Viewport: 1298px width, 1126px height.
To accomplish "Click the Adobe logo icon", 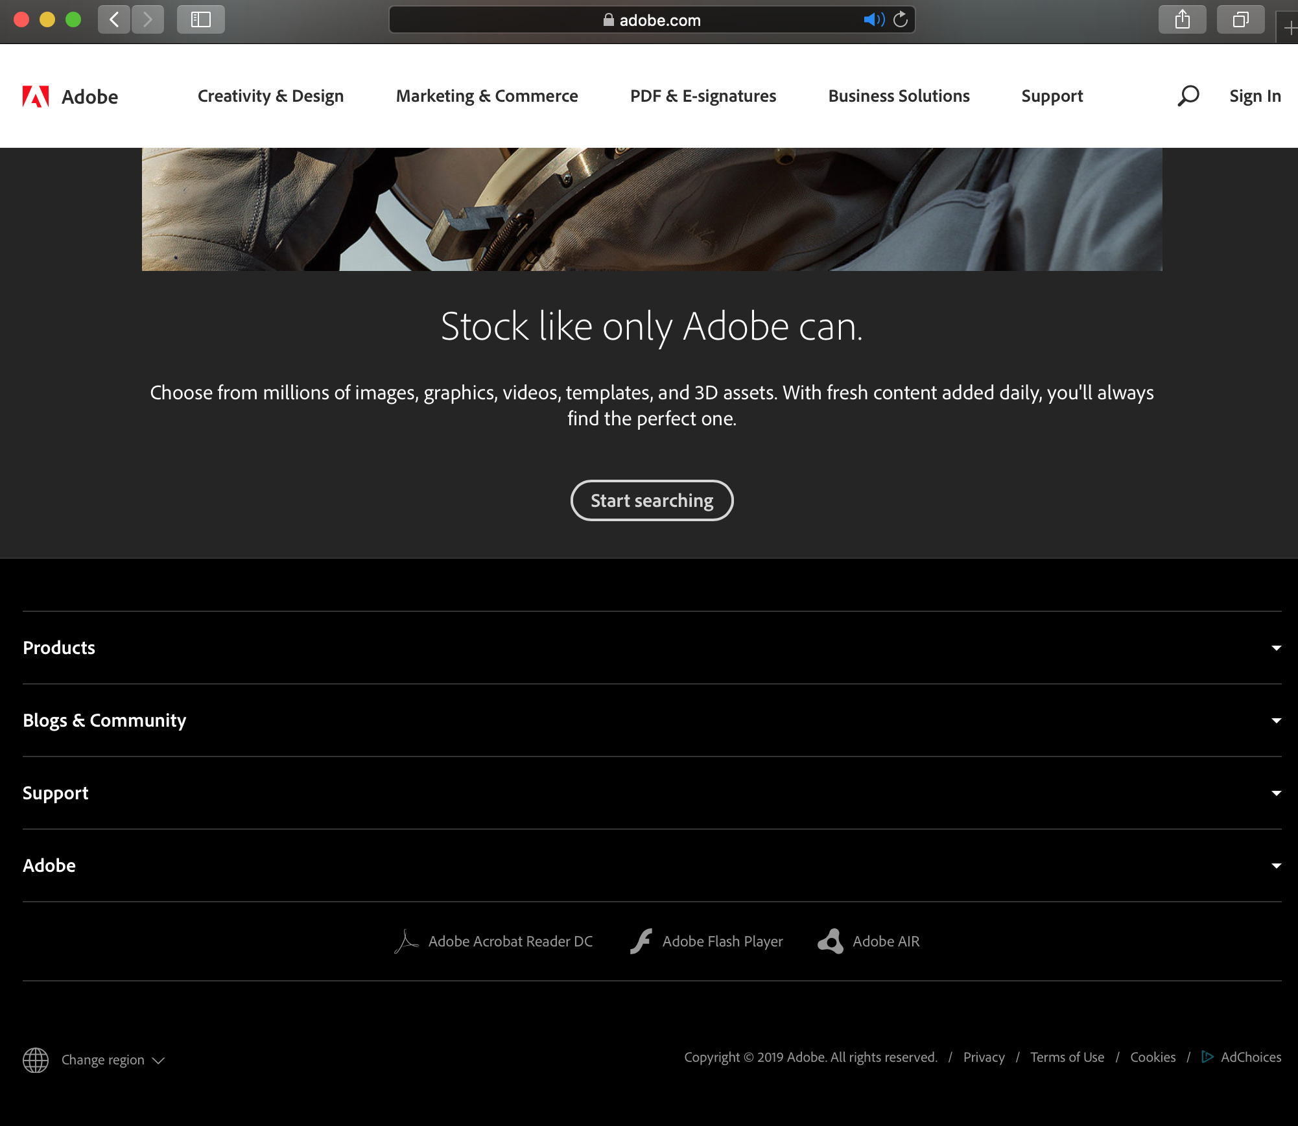I will (36, 97).
